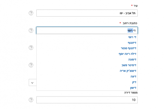Choose דיזנגוף from the autocomplete list
The height and width of the screenshot is (109, 164).
(x=132, y=43)
